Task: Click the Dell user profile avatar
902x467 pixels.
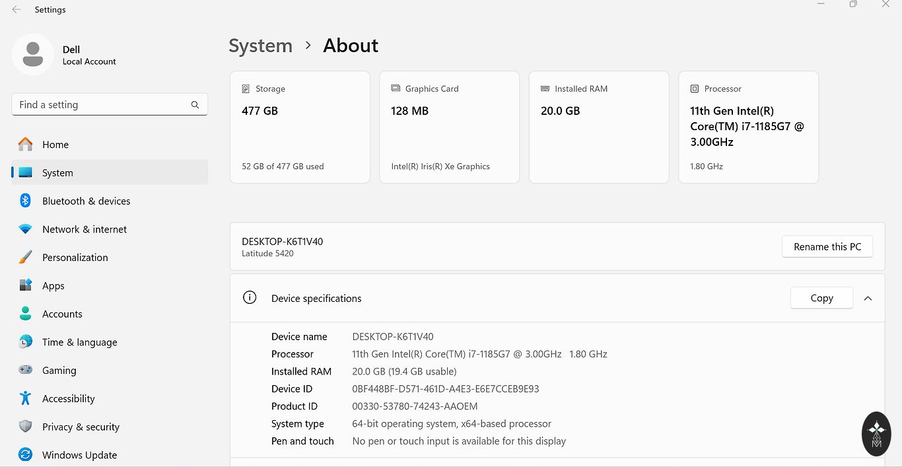Action: (33, 54)
